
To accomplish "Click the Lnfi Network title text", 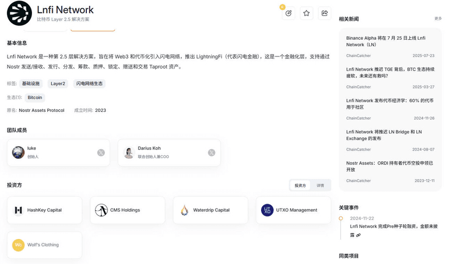I will (x=65, y=10).
